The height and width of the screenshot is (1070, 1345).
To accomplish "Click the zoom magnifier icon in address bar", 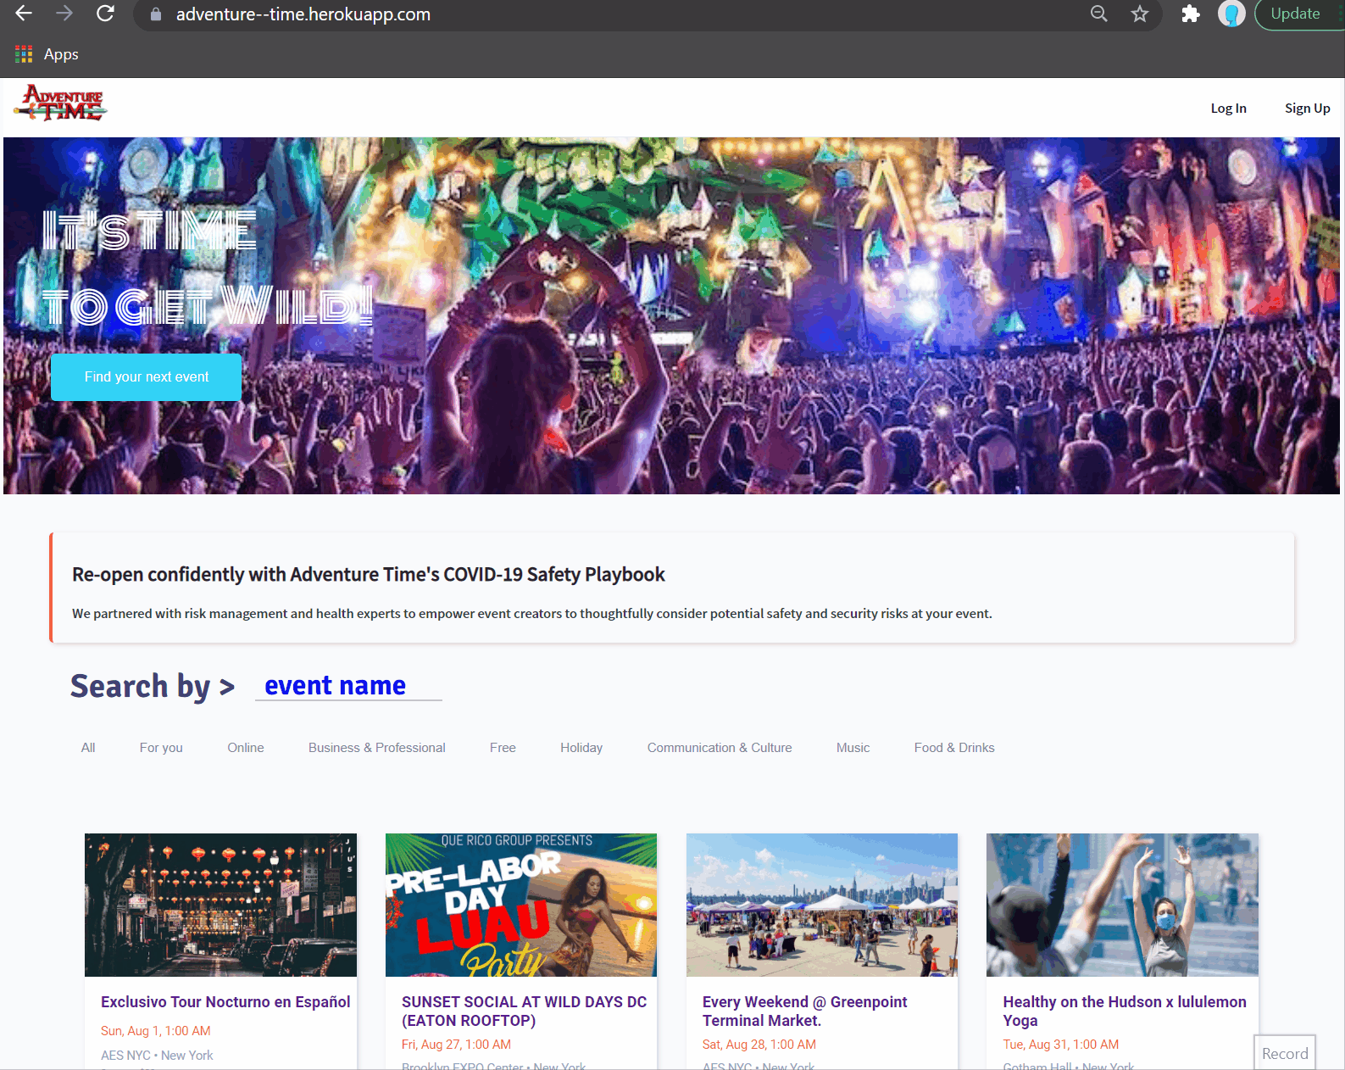I will click(x=1099, y=14).
